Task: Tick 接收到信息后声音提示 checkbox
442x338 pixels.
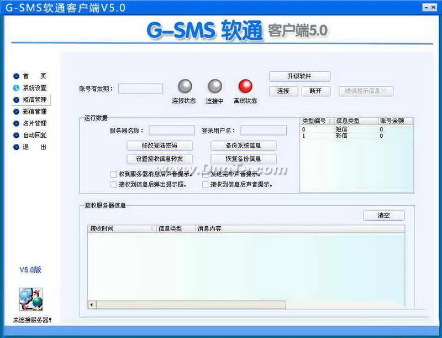Action: 205,185
